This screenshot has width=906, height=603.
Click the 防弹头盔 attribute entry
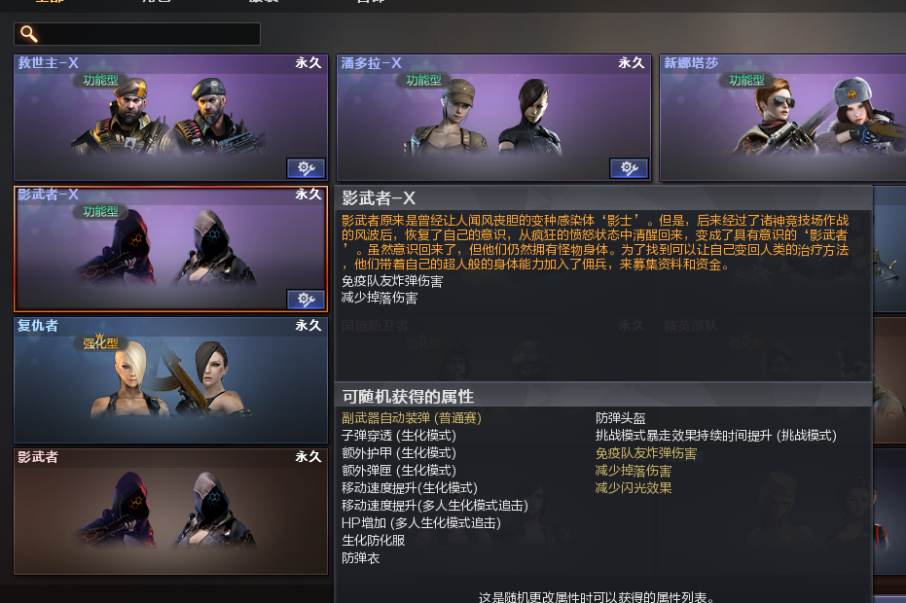[x=621, y=418]
